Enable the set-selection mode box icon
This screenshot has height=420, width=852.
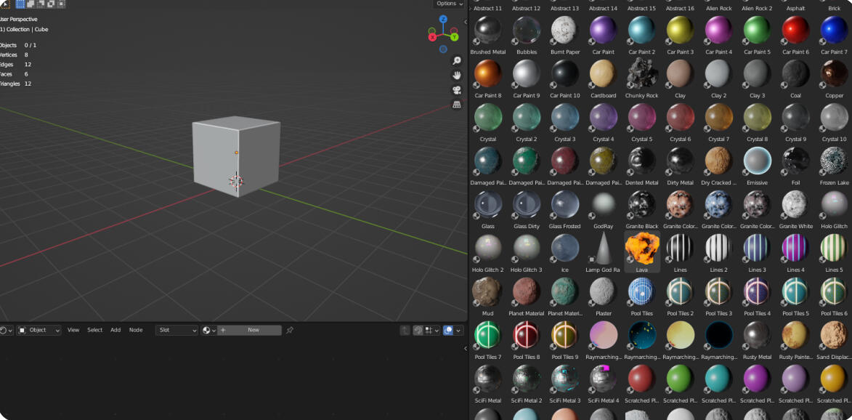pyautogui.click(x=20, y=4)
